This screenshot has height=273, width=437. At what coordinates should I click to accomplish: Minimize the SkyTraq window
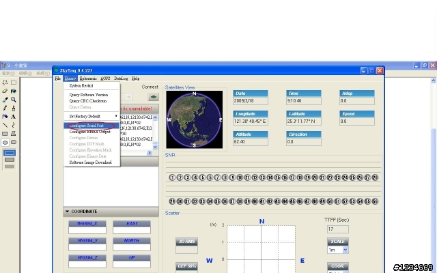pyautogui.click(x=364, y=70)
